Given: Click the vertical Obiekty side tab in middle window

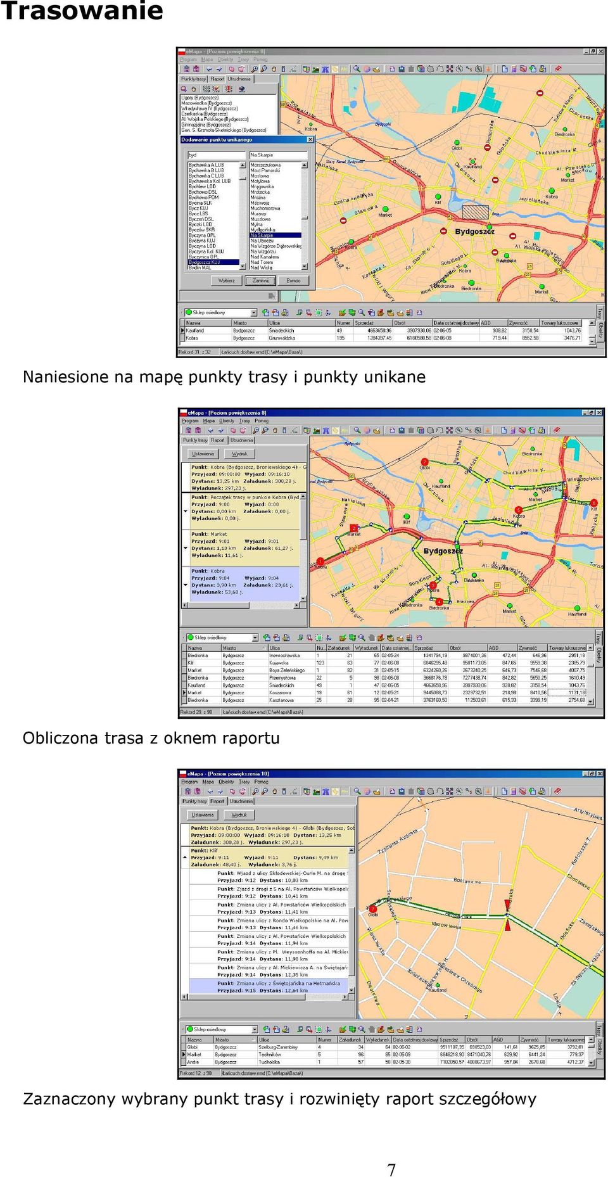Looking at the screenshot, I should pyautogui.click(x=599, y=656).
